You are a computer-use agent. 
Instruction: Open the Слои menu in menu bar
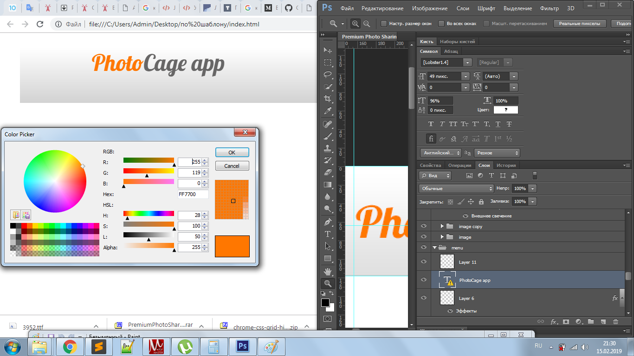pyautogui.click(x=463, y=8)
